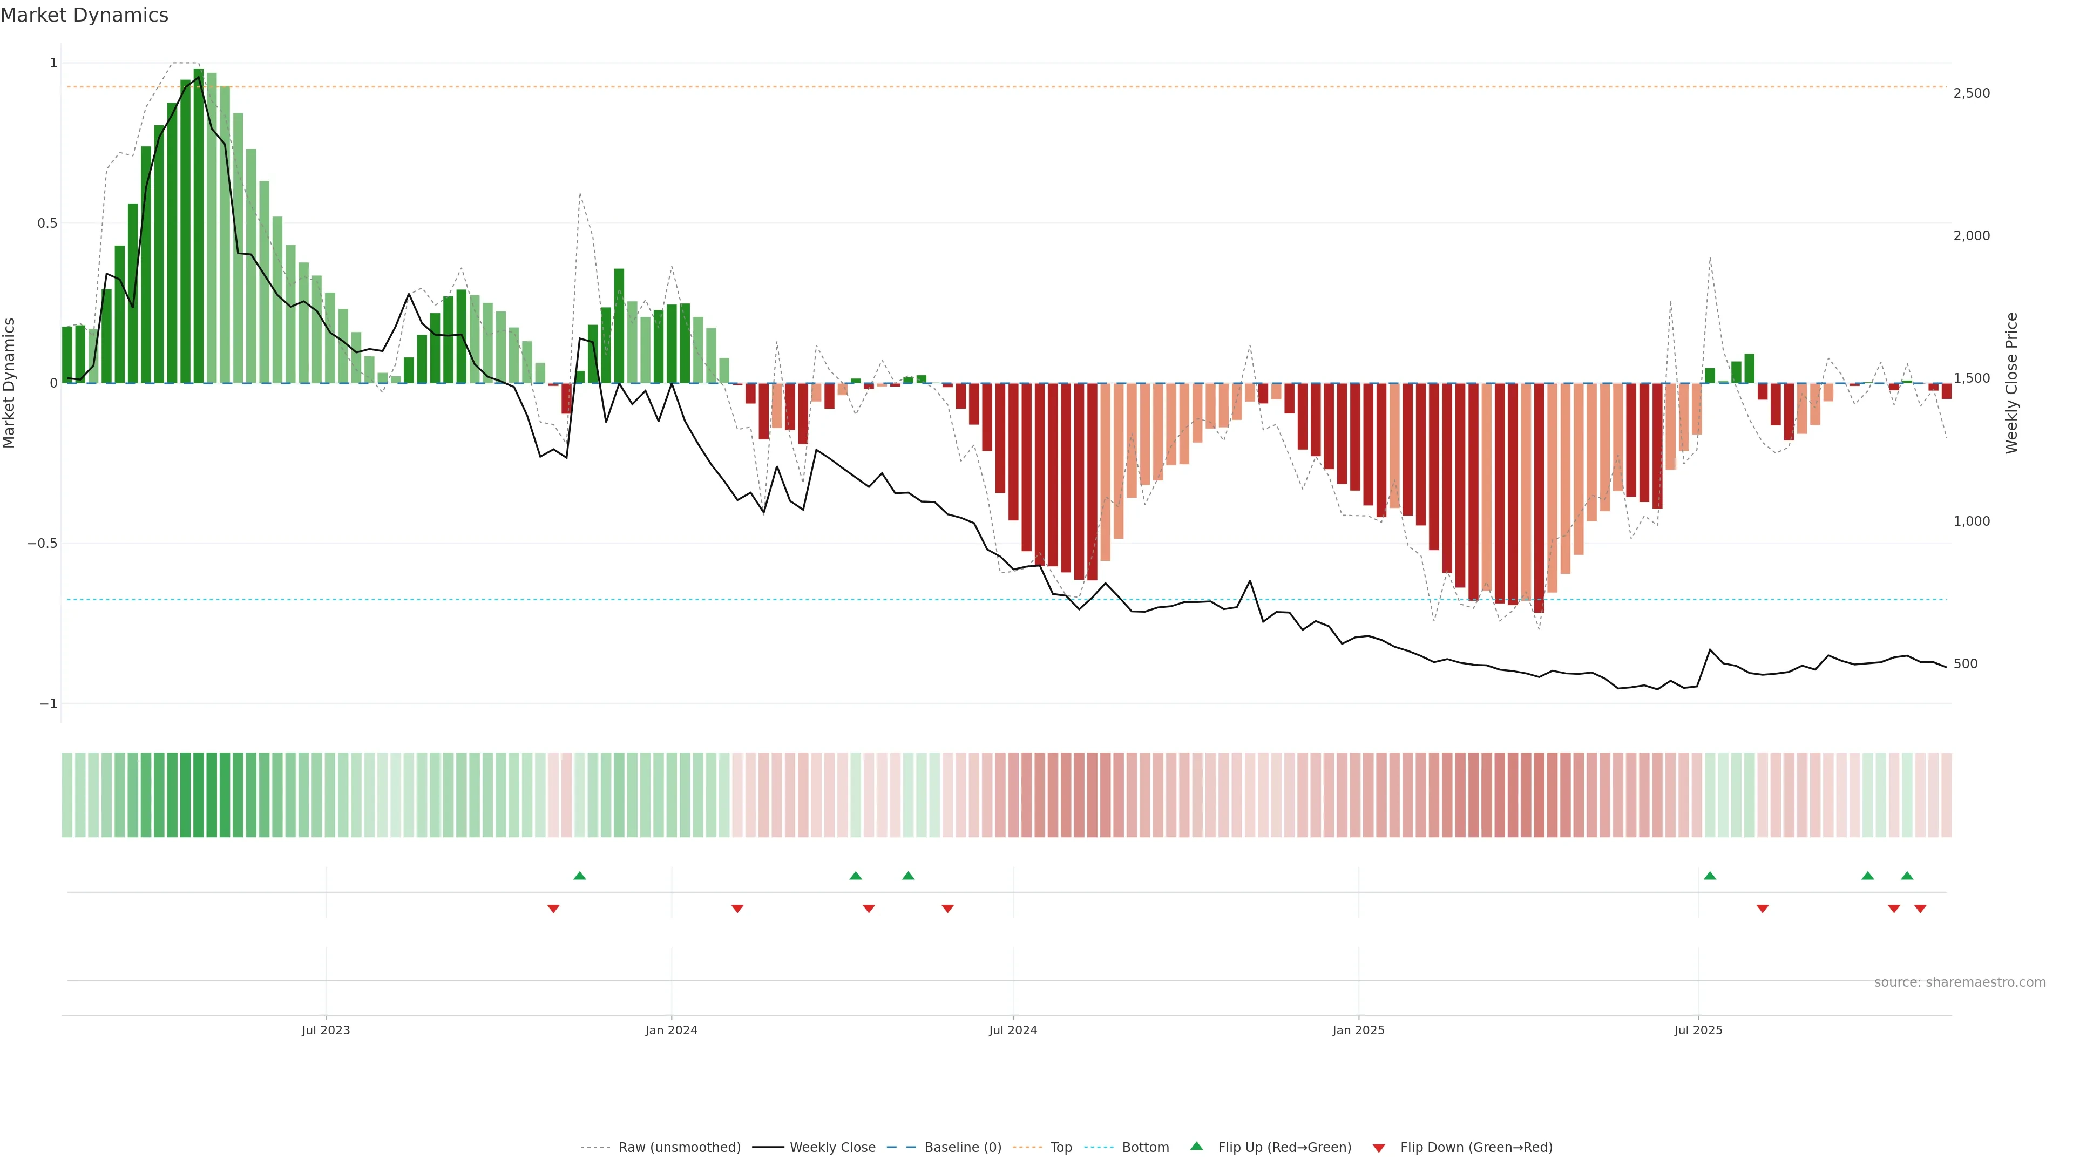Click the Market Dynamics chart title
The width and height of the screenshot is (2073, 1166).
tap(85, 15)
